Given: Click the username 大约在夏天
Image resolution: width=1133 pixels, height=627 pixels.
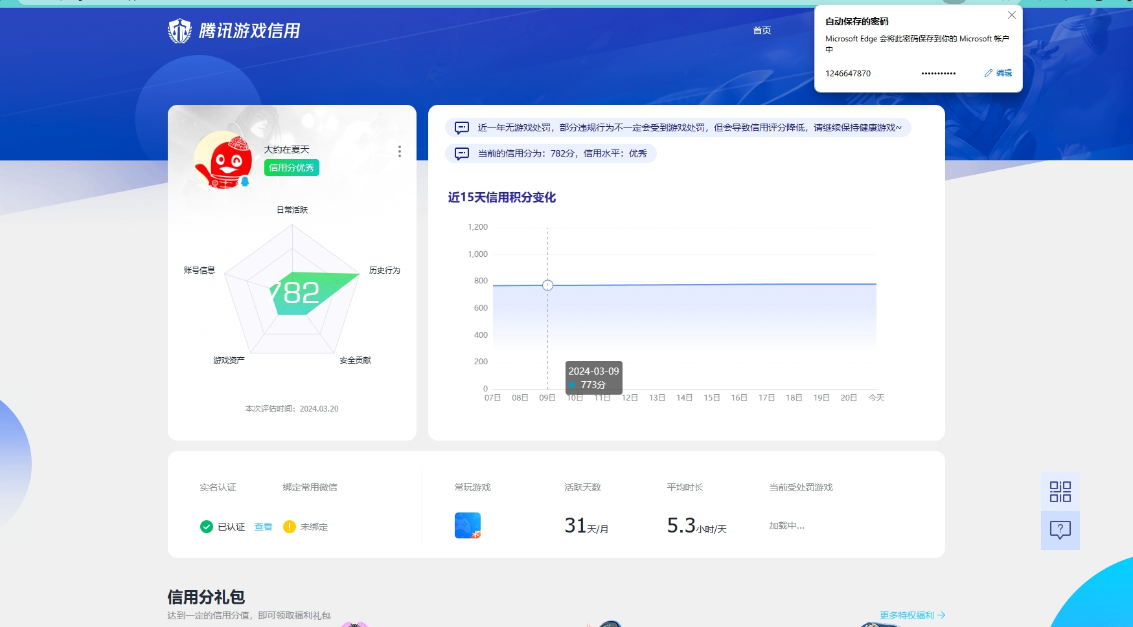Looking at the screenshot, I should click(x=286, y=149).
